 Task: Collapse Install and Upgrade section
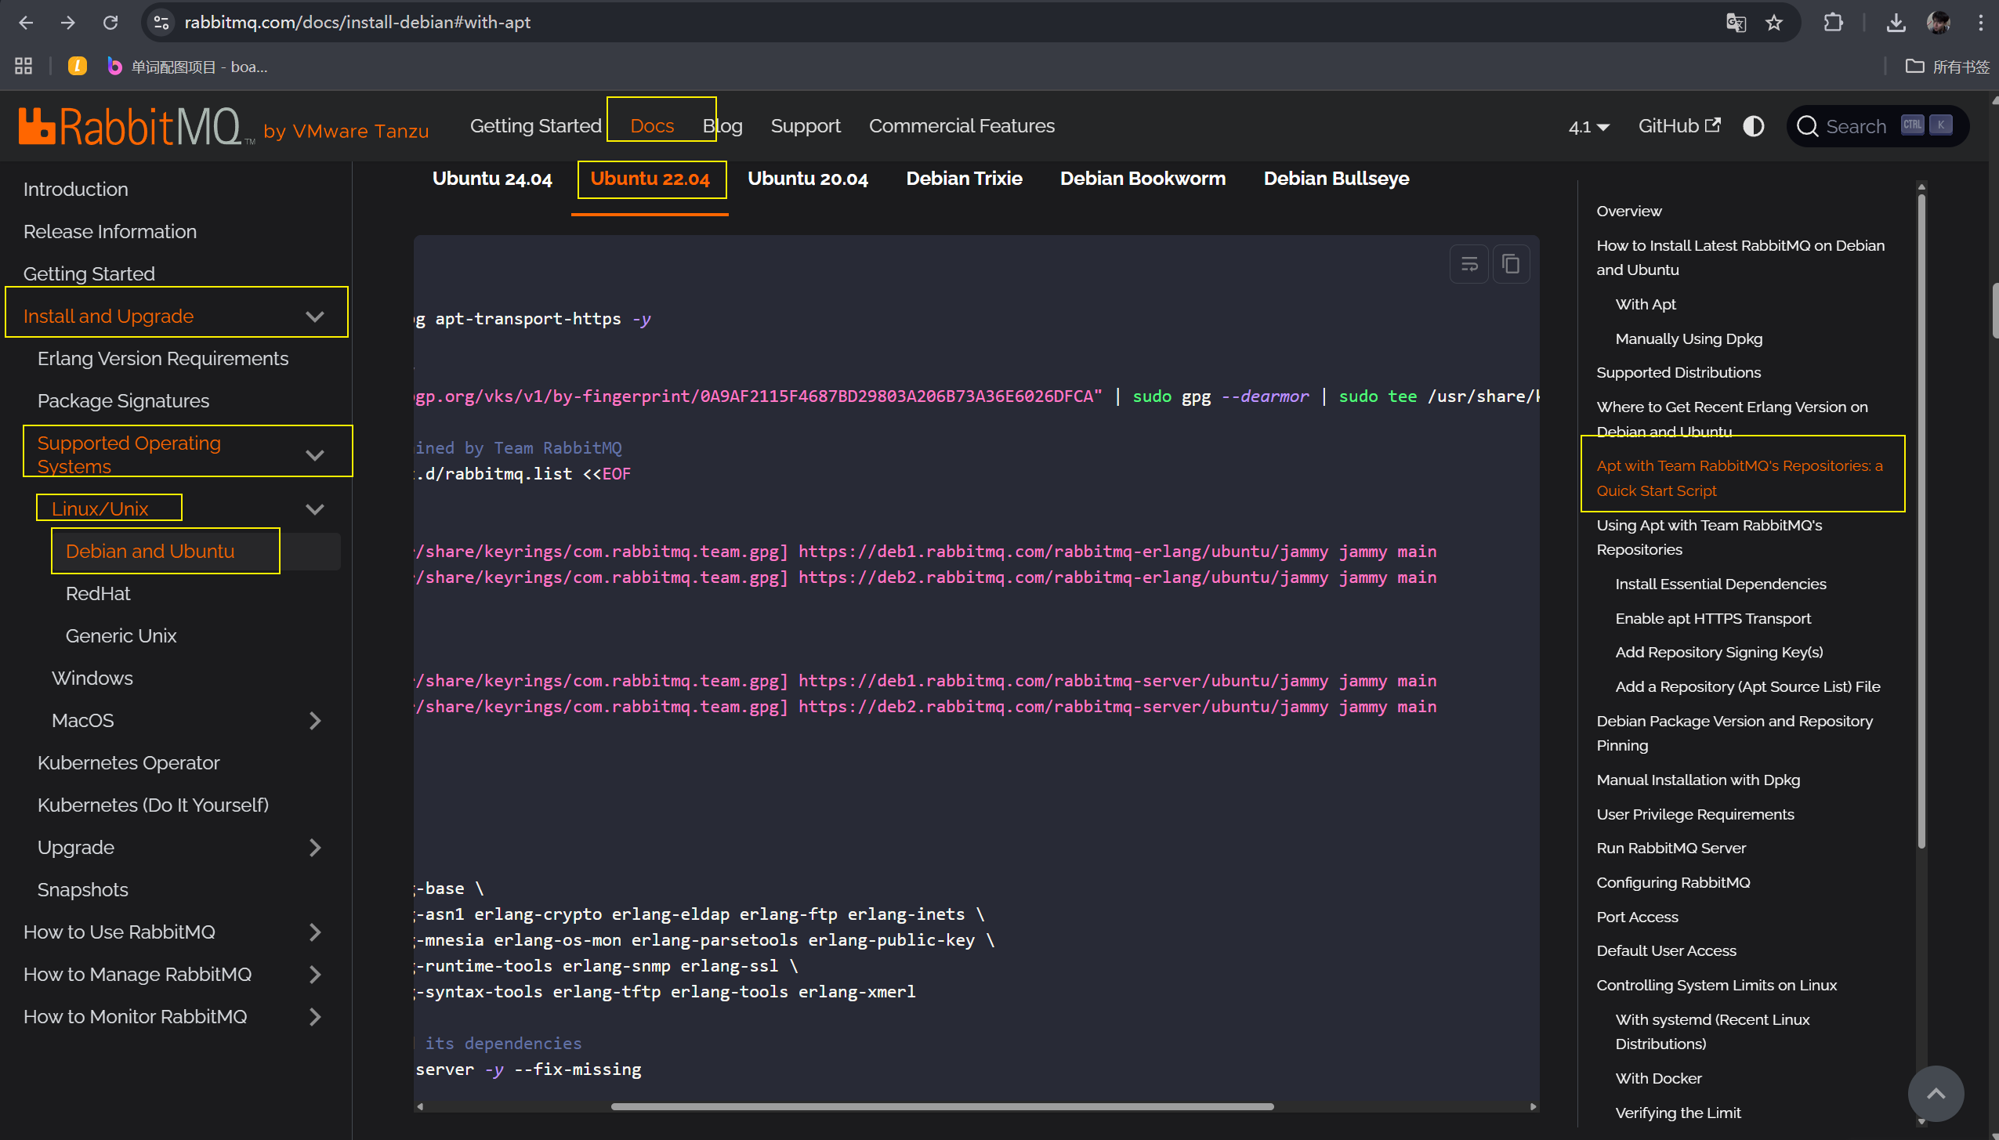coord(315,317)
